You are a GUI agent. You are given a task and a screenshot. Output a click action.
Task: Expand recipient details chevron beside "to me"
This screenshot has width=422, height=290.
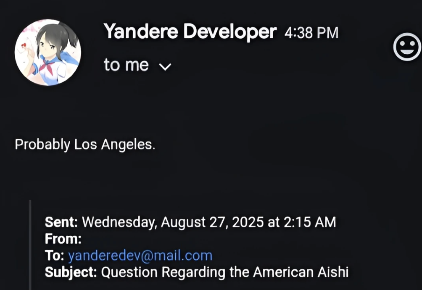(x=165, y=67)
